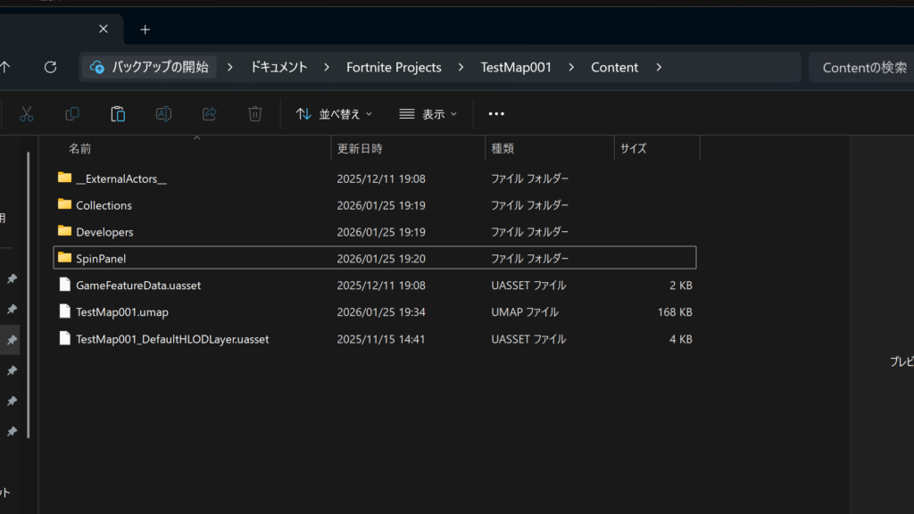914x514 pixels.
Task: Open a new tab with plus button
Action: pos(145,29)
